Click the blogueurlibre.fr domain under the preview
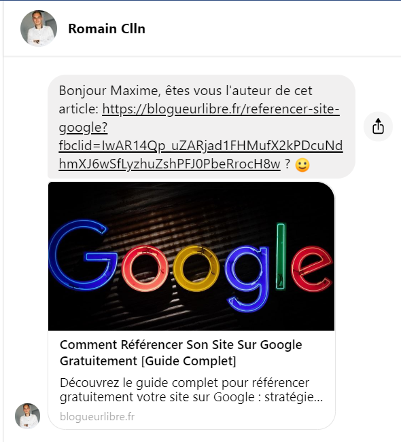Image resolution: width=401 pixels, height=442 pixels. [x=97, y=417]
